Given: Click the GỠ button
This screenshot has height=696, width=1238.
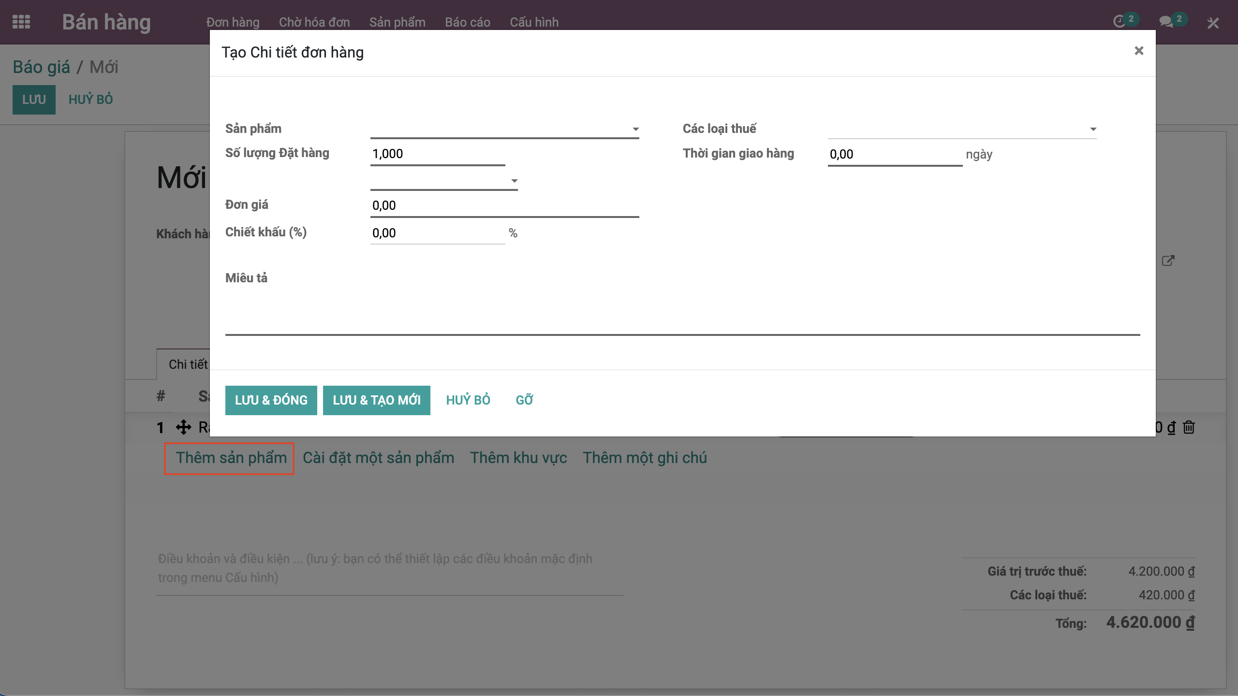Looking at the screenshot, I should pyautogui.click(x=524, y=400).
